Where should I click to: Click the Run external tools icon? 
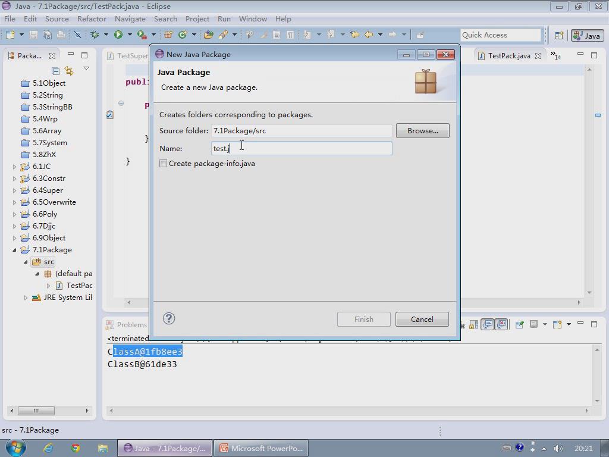click(142, 35)
